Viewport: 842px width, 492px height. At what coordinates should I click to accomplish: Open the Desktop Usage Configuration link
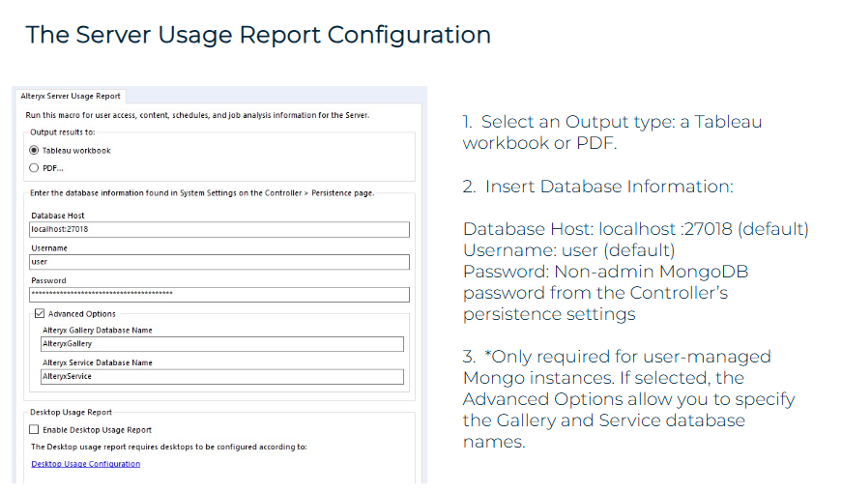pos(85,464)
